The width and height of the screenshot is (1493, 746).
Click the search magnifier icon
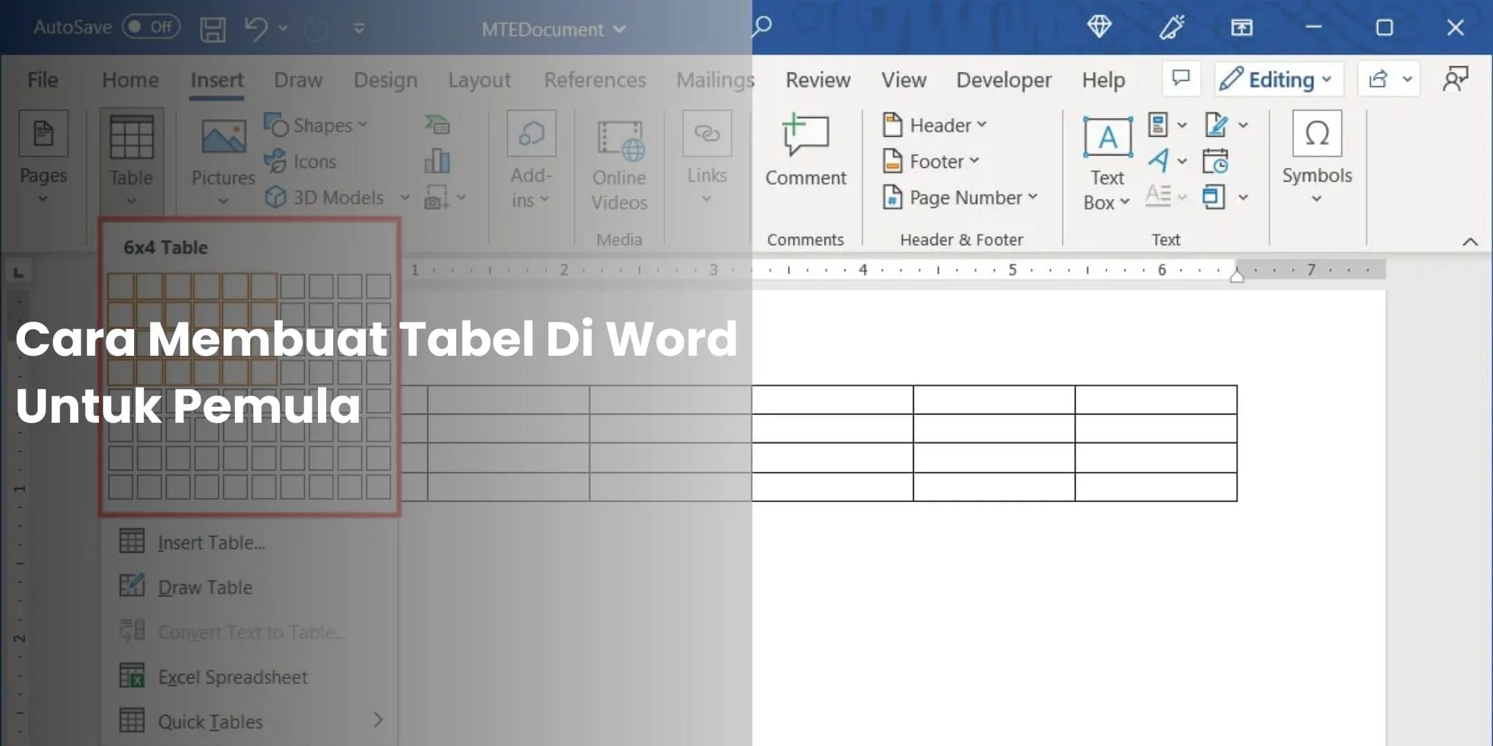tap(761, 27)
